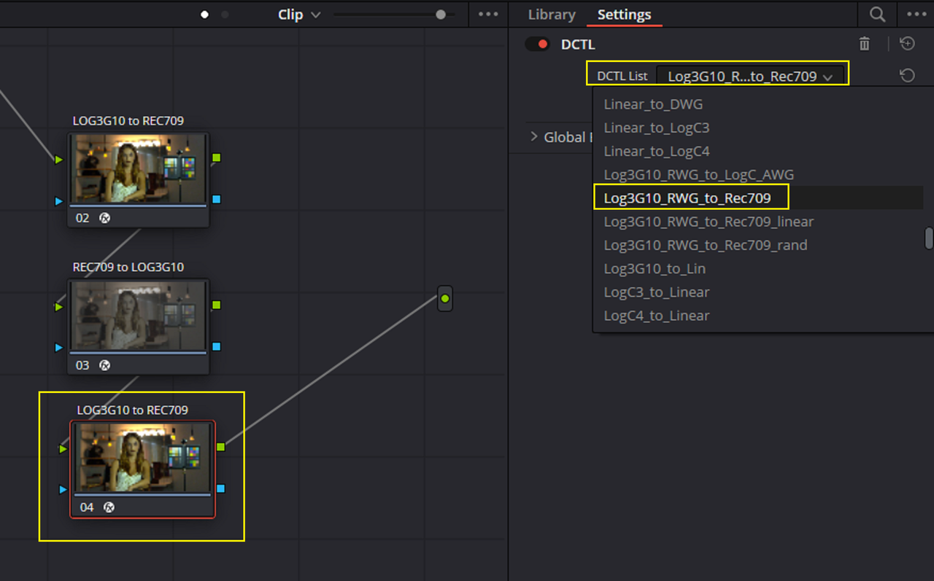This screenshot has width=934, height=581.
Task: Click the fx badge on node 03
Action: (x=104, y=364)
